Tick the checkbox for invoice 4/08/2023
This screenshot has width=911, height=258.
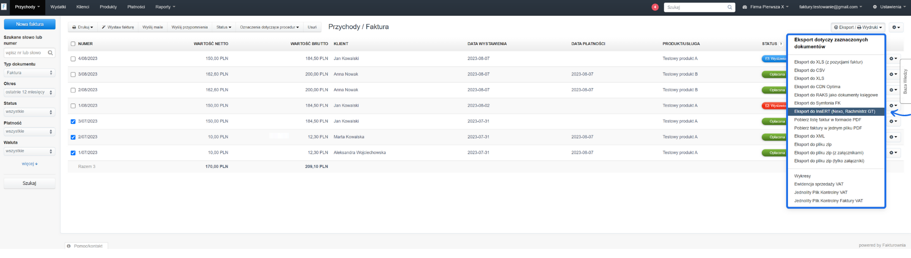(x=73, y=59)
